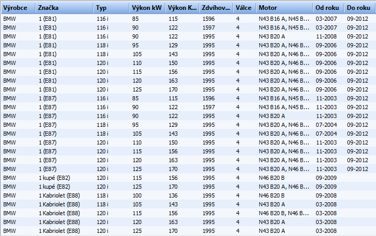Select the 11-2008 Od roku cell
Screen dimensions: 376x236
326,36
